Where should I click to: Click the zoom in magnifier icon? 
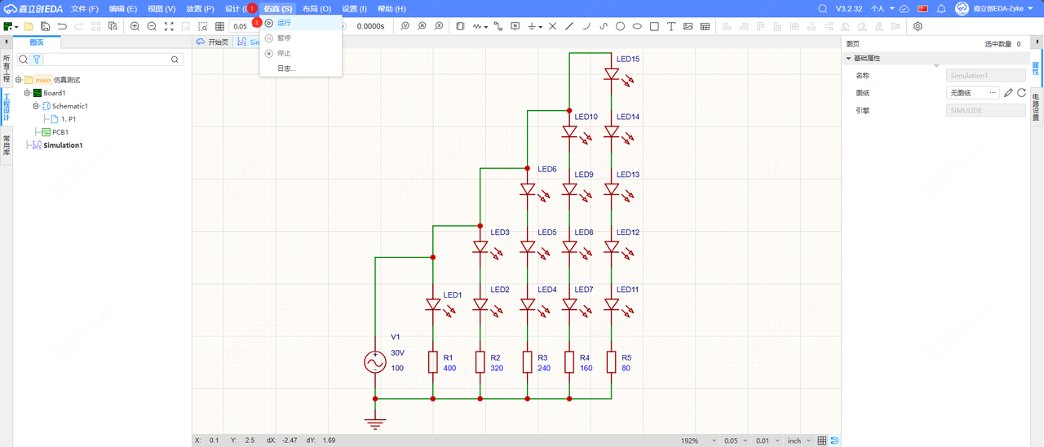coord(135,26)
